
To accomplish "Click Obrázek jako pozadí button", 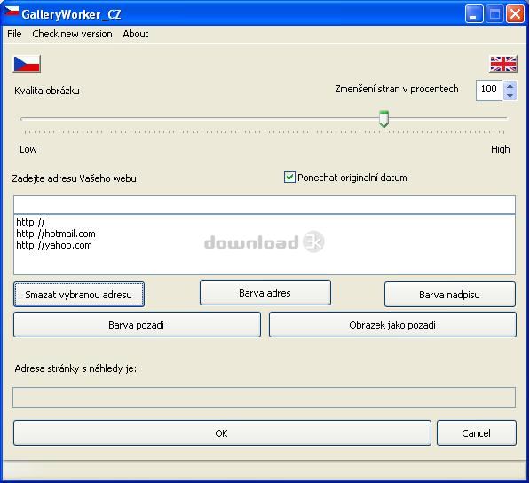I will coord(392,325).
